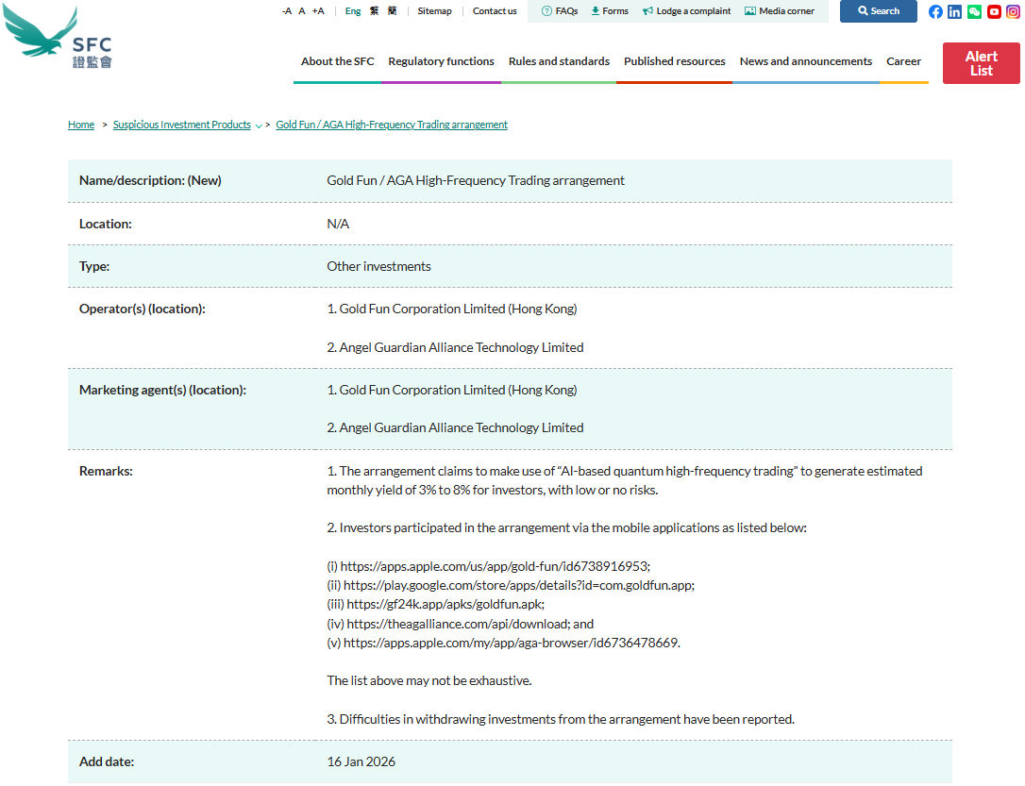This screenshot has width=1025, height=786.
Task: Open the Published resources menu
Action: pyautogui.click(x=674, y=61)
